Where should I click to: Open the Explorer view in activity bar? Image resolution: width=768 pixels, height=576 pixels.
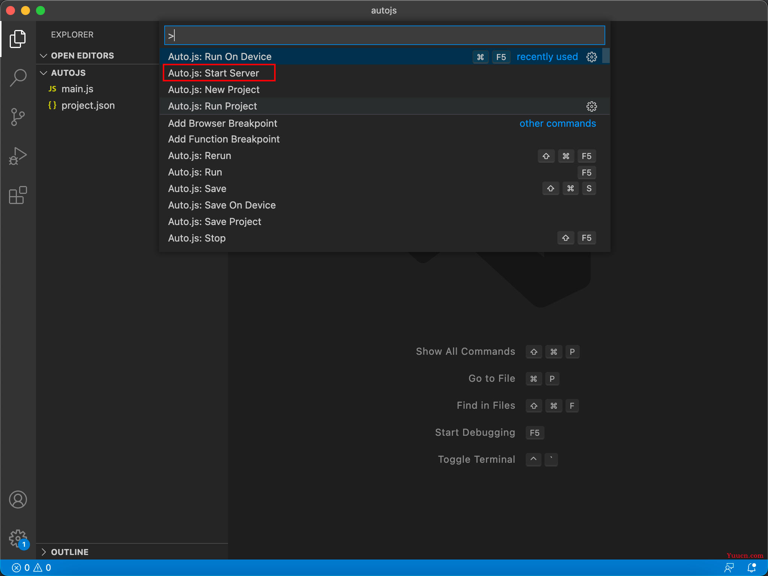18,39
